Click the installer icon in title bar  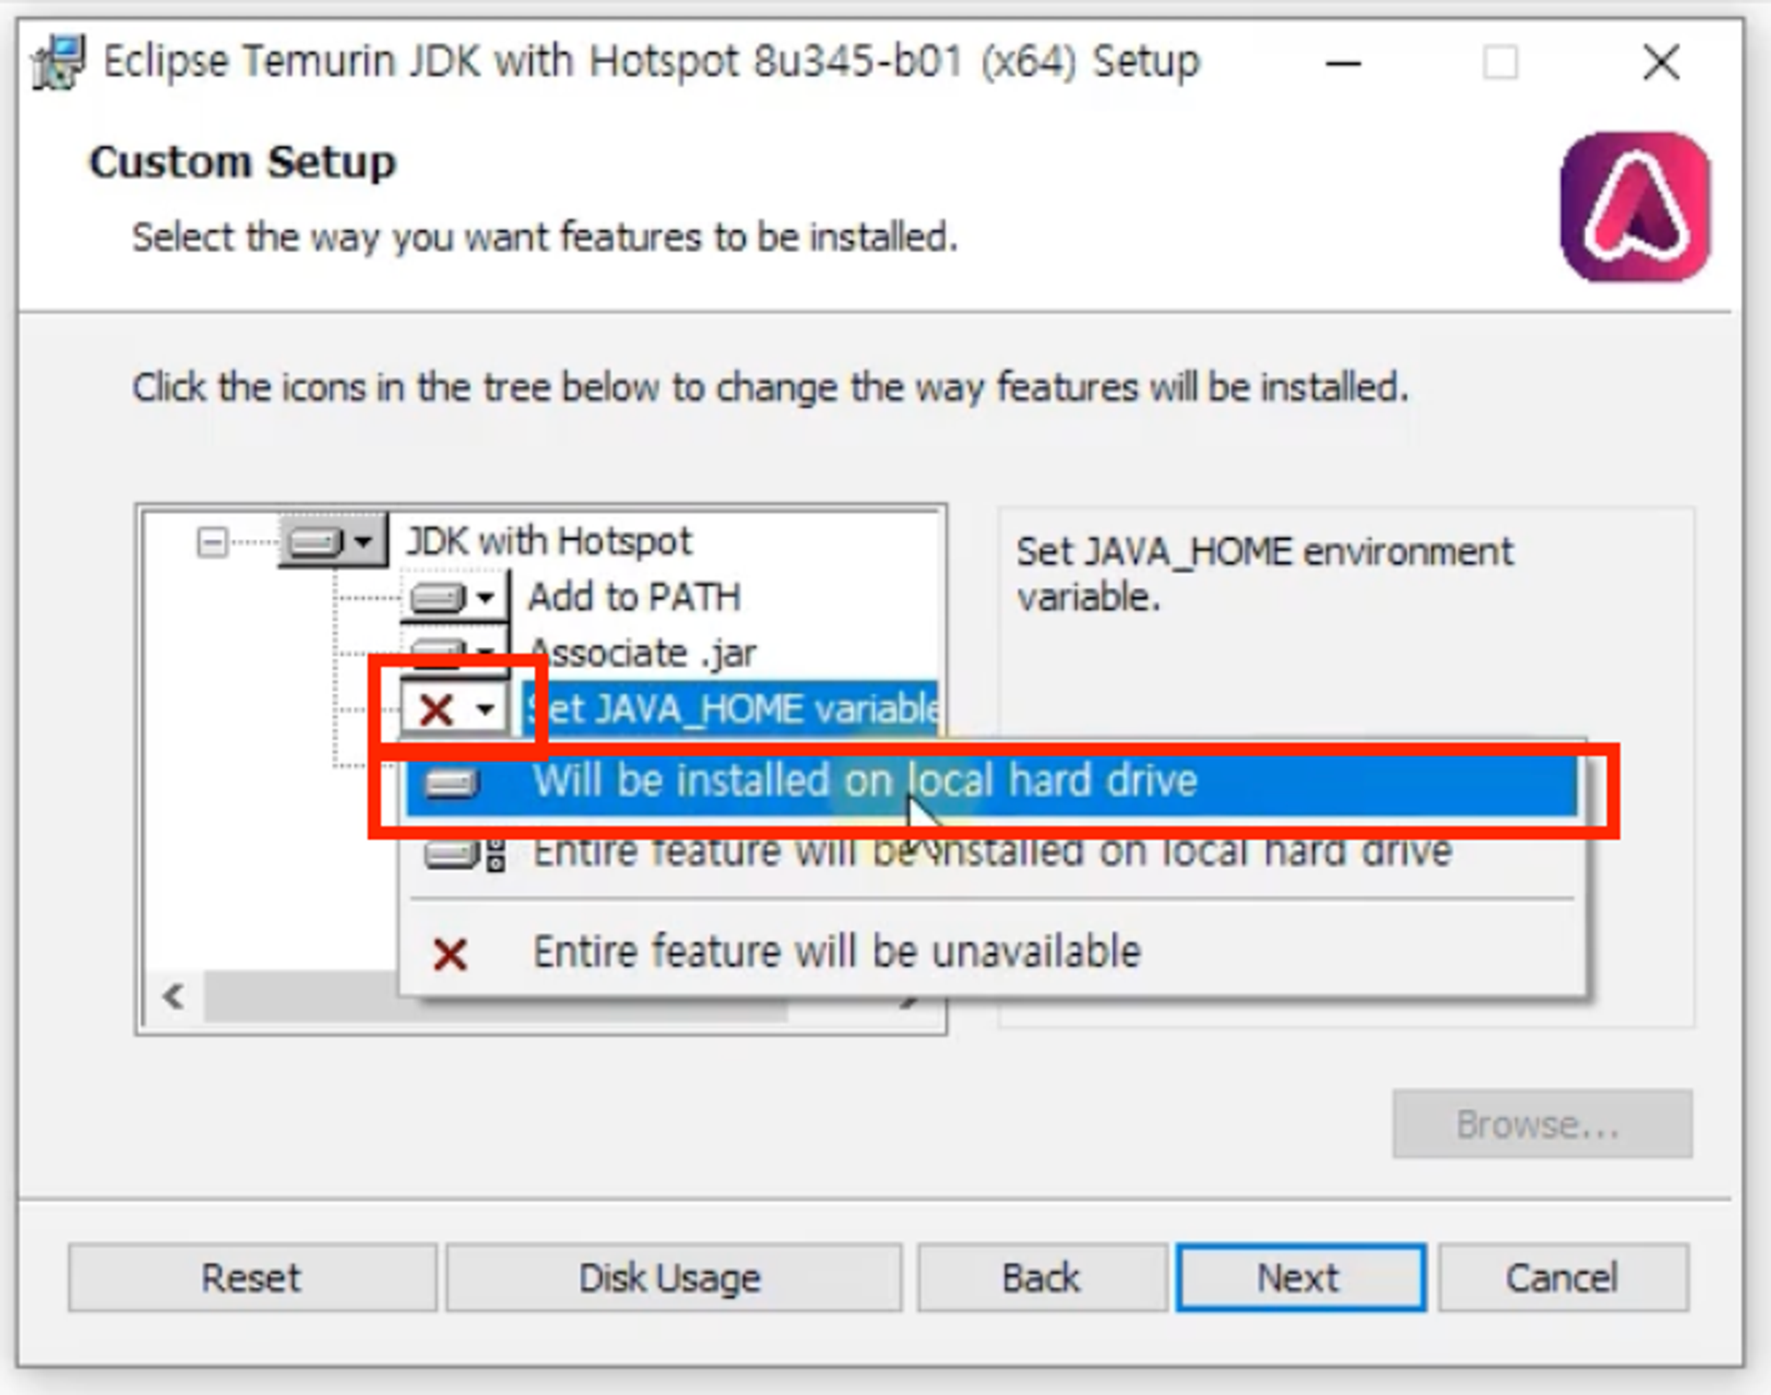[x=58, y=62]
